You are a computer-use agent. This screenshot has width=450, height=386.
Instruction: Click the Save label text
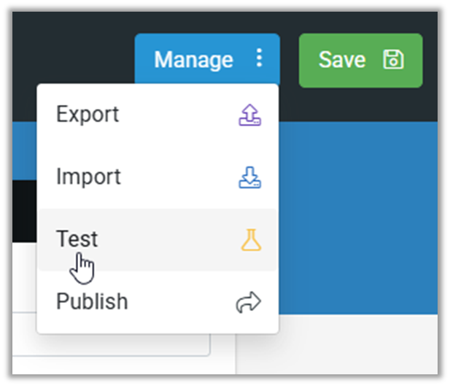(342, 60)
